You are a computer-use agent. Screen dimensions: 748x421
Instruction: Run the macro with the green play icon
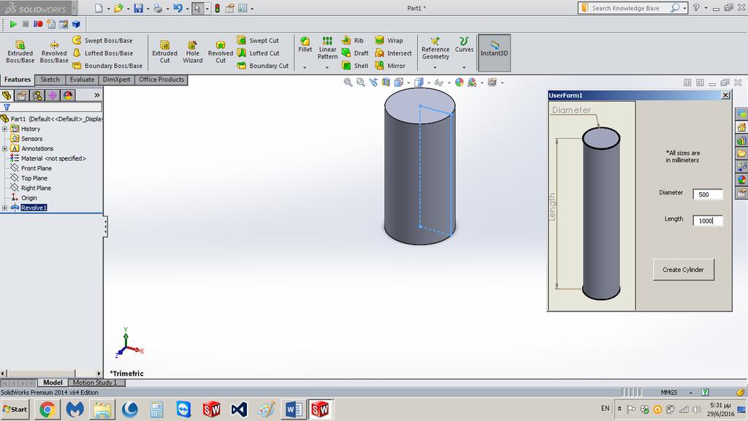tap(13, 24)
